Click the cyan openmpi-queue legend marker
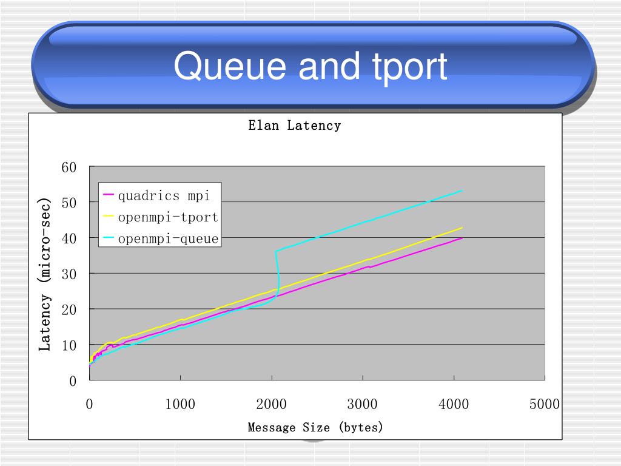The width and height of the screenshot is (621, 466). 108,238
